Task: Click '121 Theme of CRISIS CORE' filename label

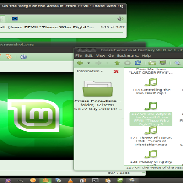Action: tap(151, 141)
